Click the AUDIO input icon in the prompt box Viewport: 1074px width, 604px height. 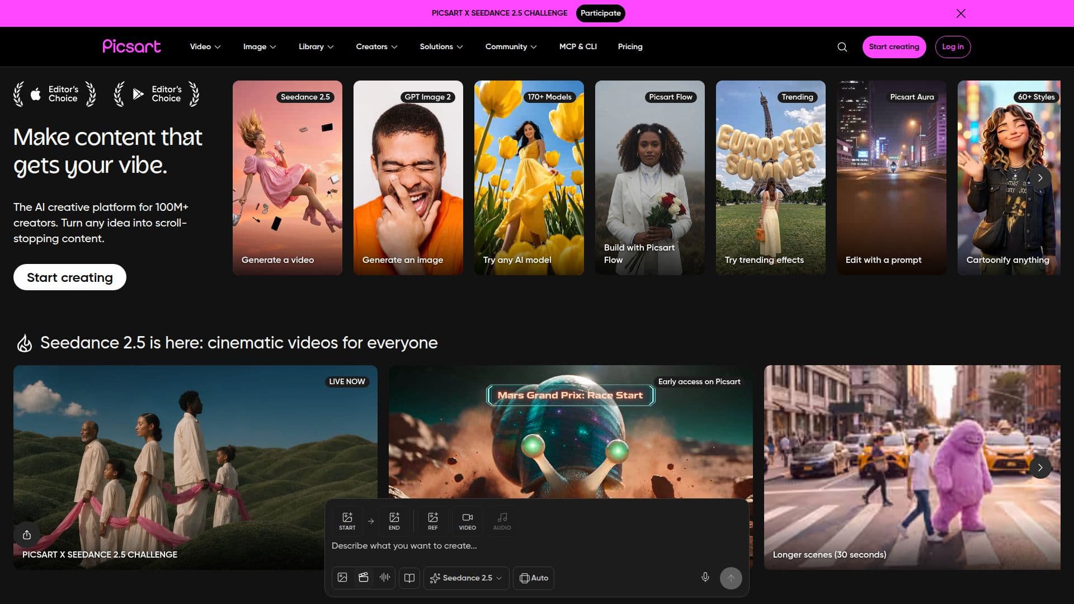pos(502,521)
